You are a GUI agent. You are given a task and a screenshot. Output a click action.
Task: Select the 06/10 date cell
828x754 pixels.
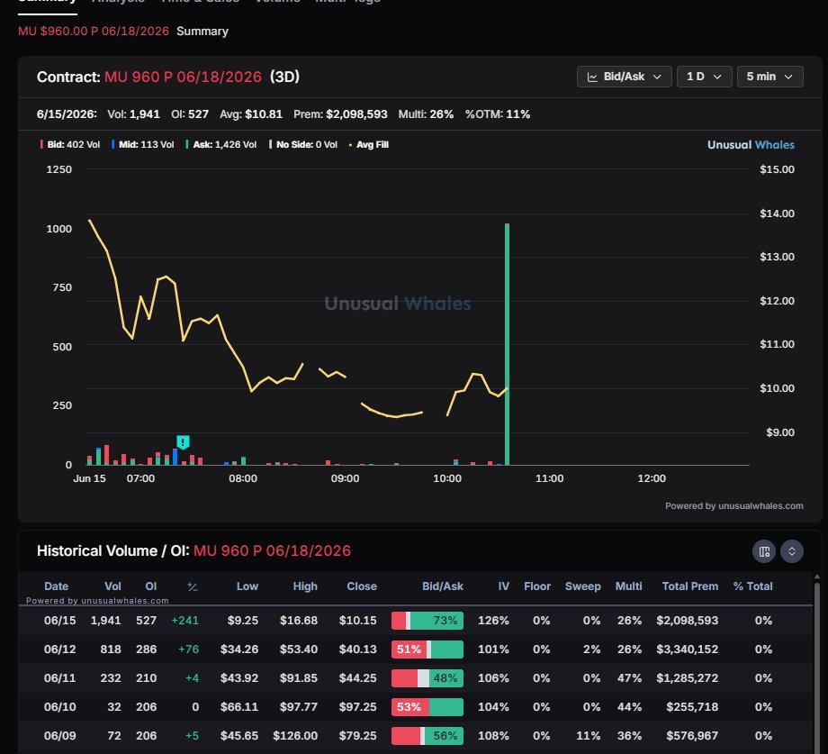(59, 707)
